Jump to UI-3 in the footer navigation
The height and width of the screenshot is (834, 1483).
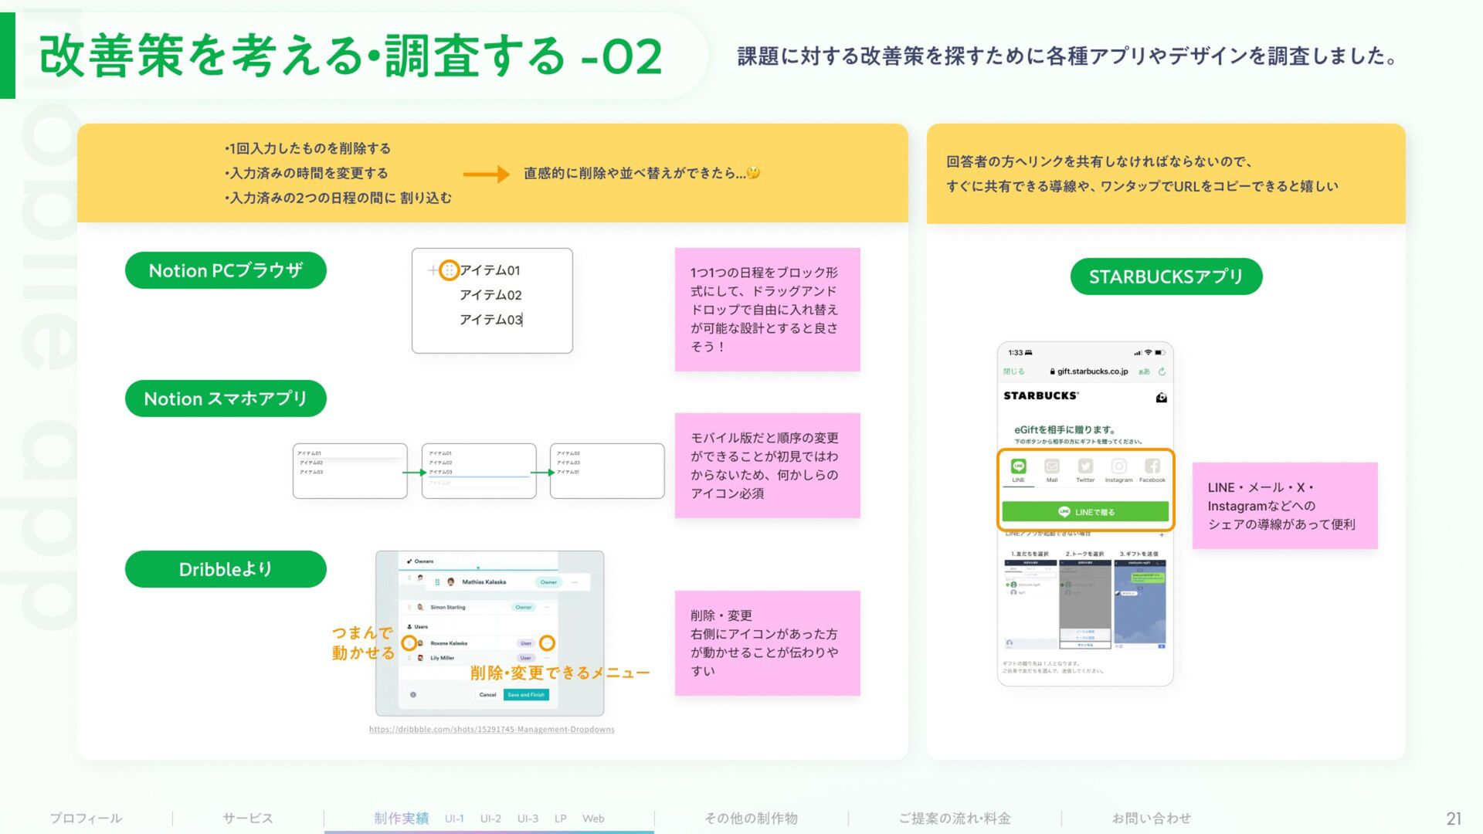pos(528,819)
